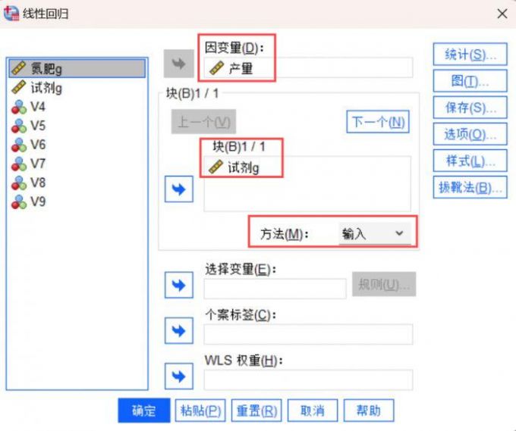This screenshot has height=431, width=516.
Task: Open the 图(T) plots dialog
Action: click(470, 81)
